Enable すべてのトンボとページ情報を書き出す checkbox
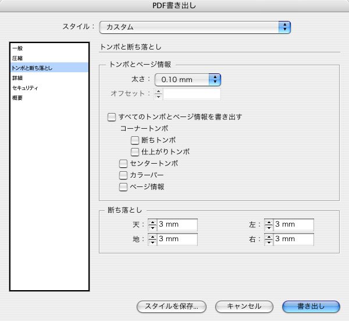349x321 pixels. pyautogui.click(x=112, y=117)
